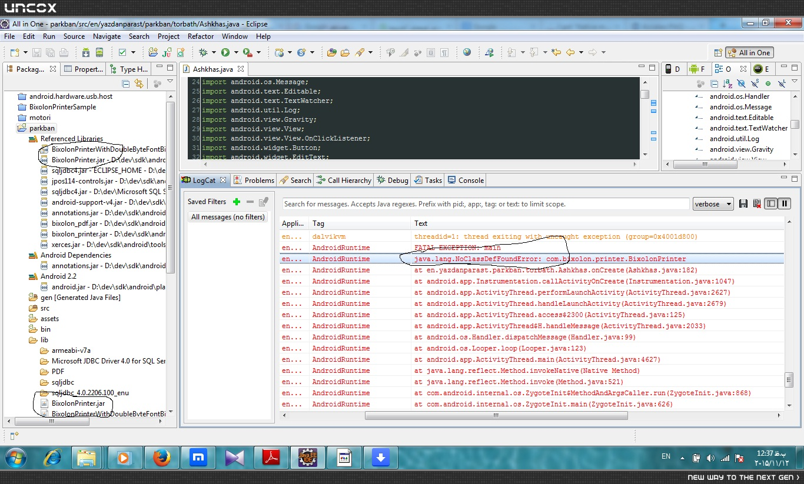Screen dimensions: 804x484
Task: Click the New wizard toolbar icon
Action: 14,52
